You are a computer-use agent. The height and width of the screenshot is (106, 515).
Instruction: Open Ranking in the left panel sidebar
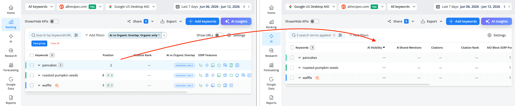point(11,24)
